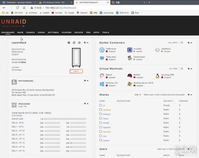
Task: Open the domains share link
Action: pos(107,132)
